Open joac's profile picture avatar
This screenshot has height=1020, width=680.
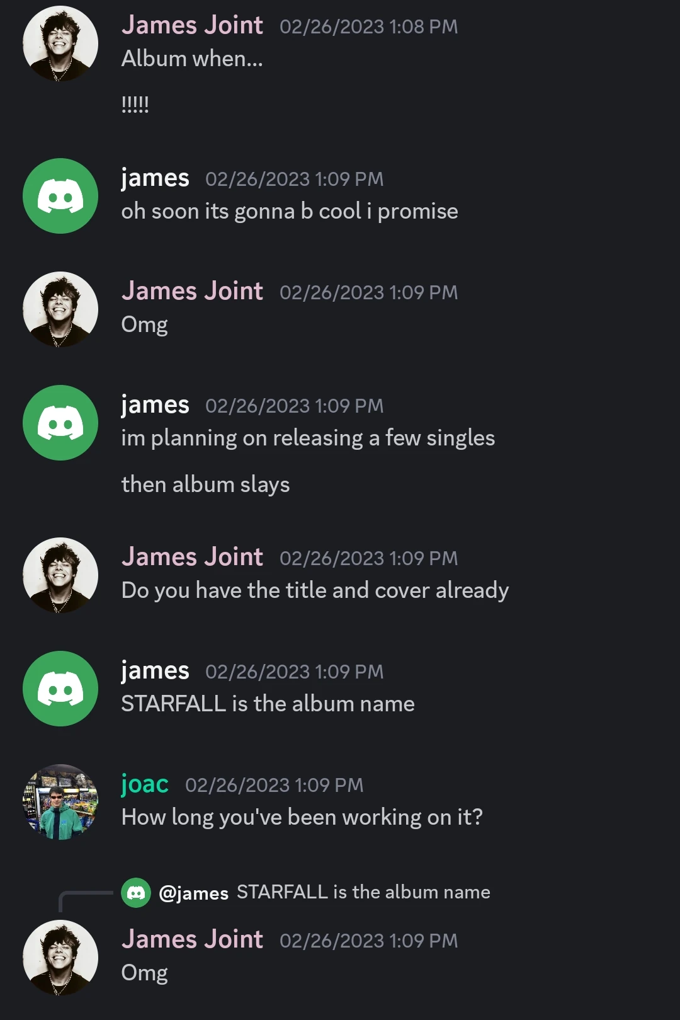(60, 802)
